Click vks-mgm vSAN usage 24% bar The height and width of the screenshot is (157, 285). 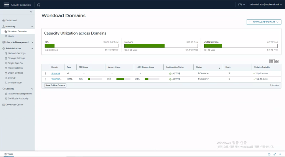pyautogui.click(x=152, y=79)
